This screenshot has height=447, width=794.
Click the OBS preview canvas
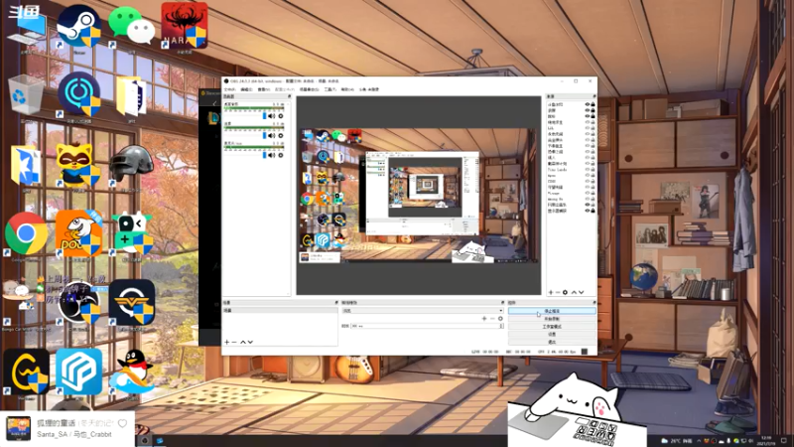(x=419, y=195)
